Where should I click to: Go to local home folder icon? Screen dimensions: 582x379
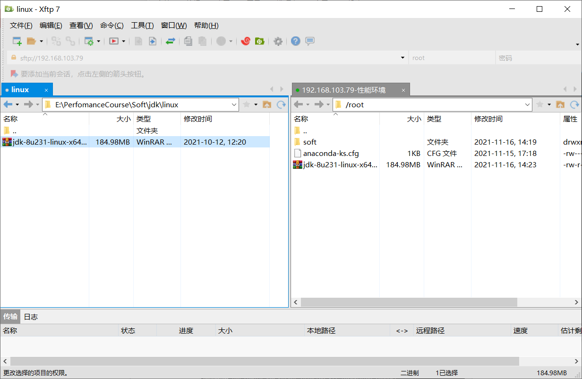pos(267,104)
